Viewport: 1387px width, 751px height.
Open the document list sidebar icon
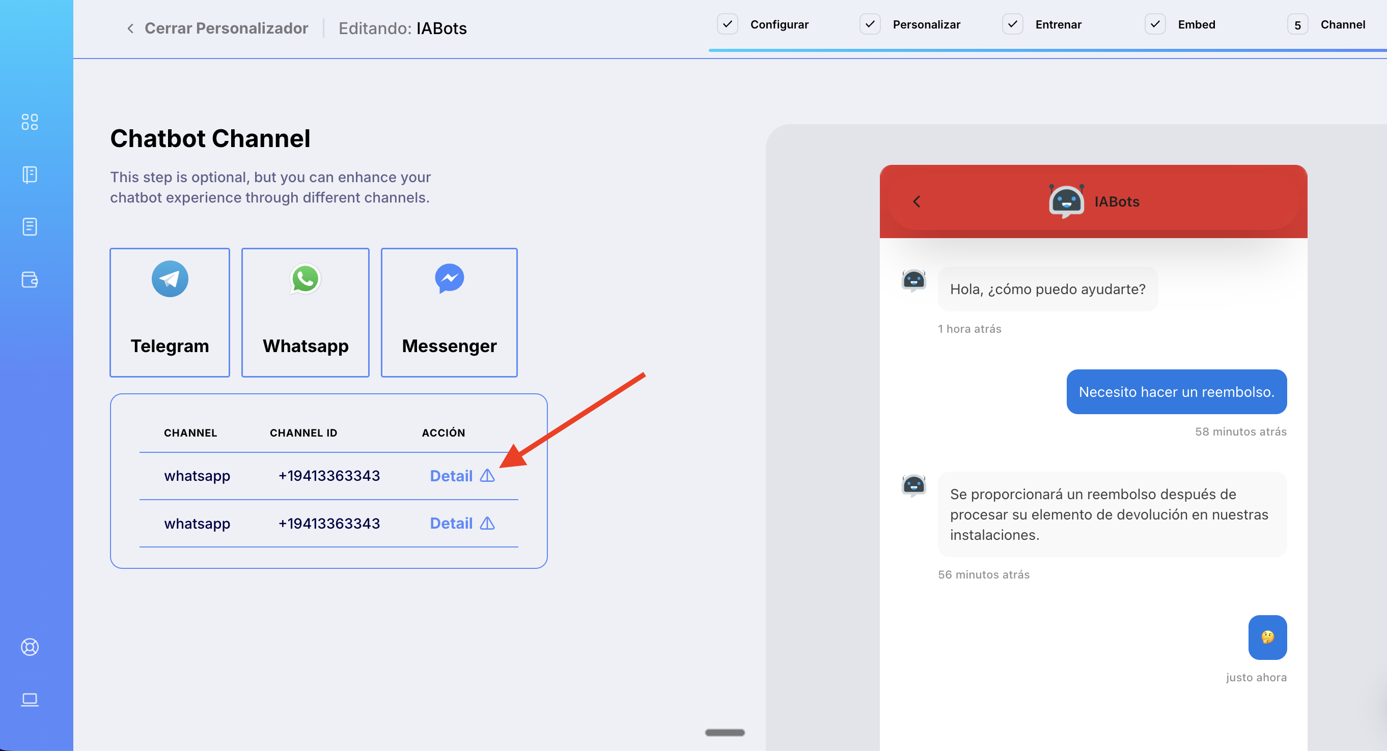[30, 226]
